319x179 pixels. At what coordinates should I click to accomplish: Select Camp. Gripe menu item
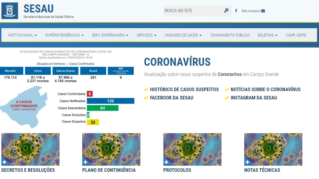[x=296, y=35]
